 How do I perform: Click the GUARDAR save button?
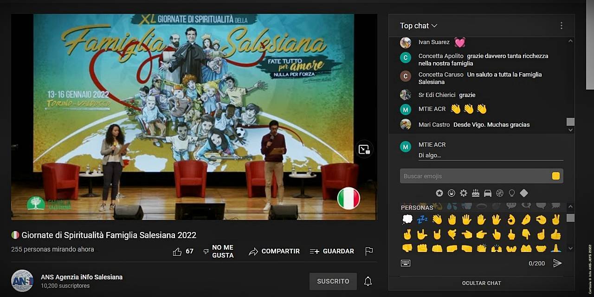332,251
